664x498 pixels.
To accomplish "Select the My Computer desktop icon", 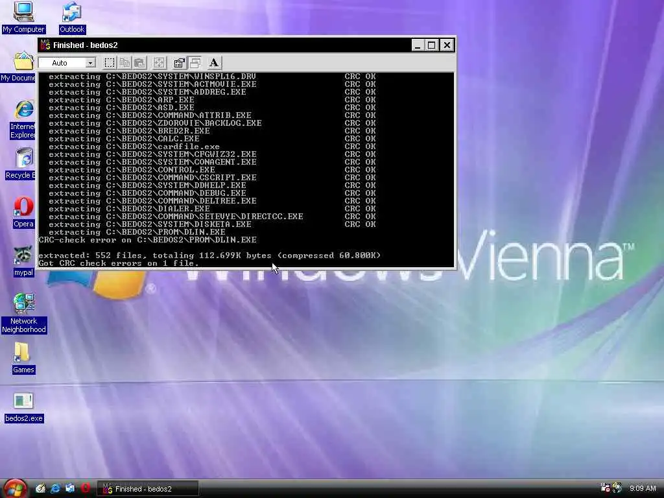I will click(23, 18).
